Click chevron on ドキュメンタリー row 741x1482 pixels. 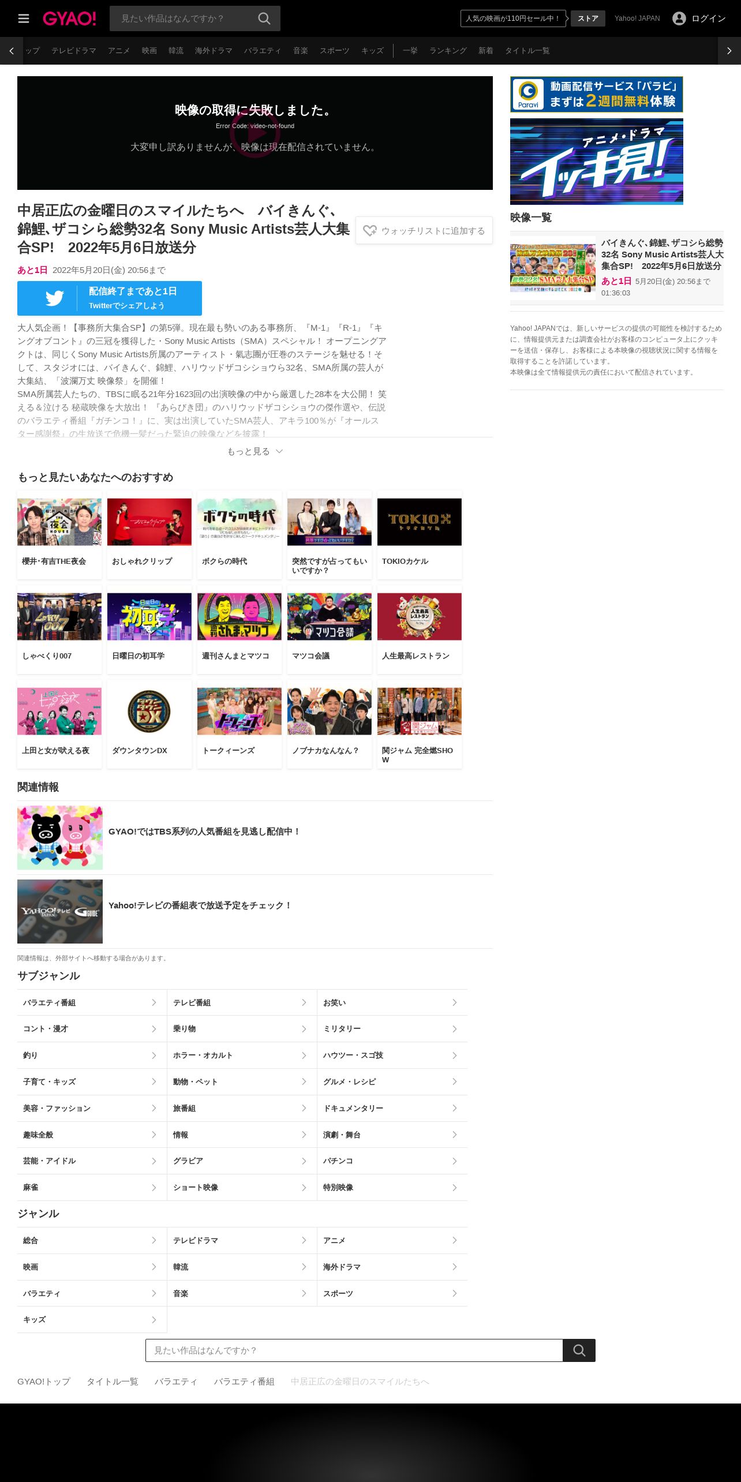point(455,1108)
